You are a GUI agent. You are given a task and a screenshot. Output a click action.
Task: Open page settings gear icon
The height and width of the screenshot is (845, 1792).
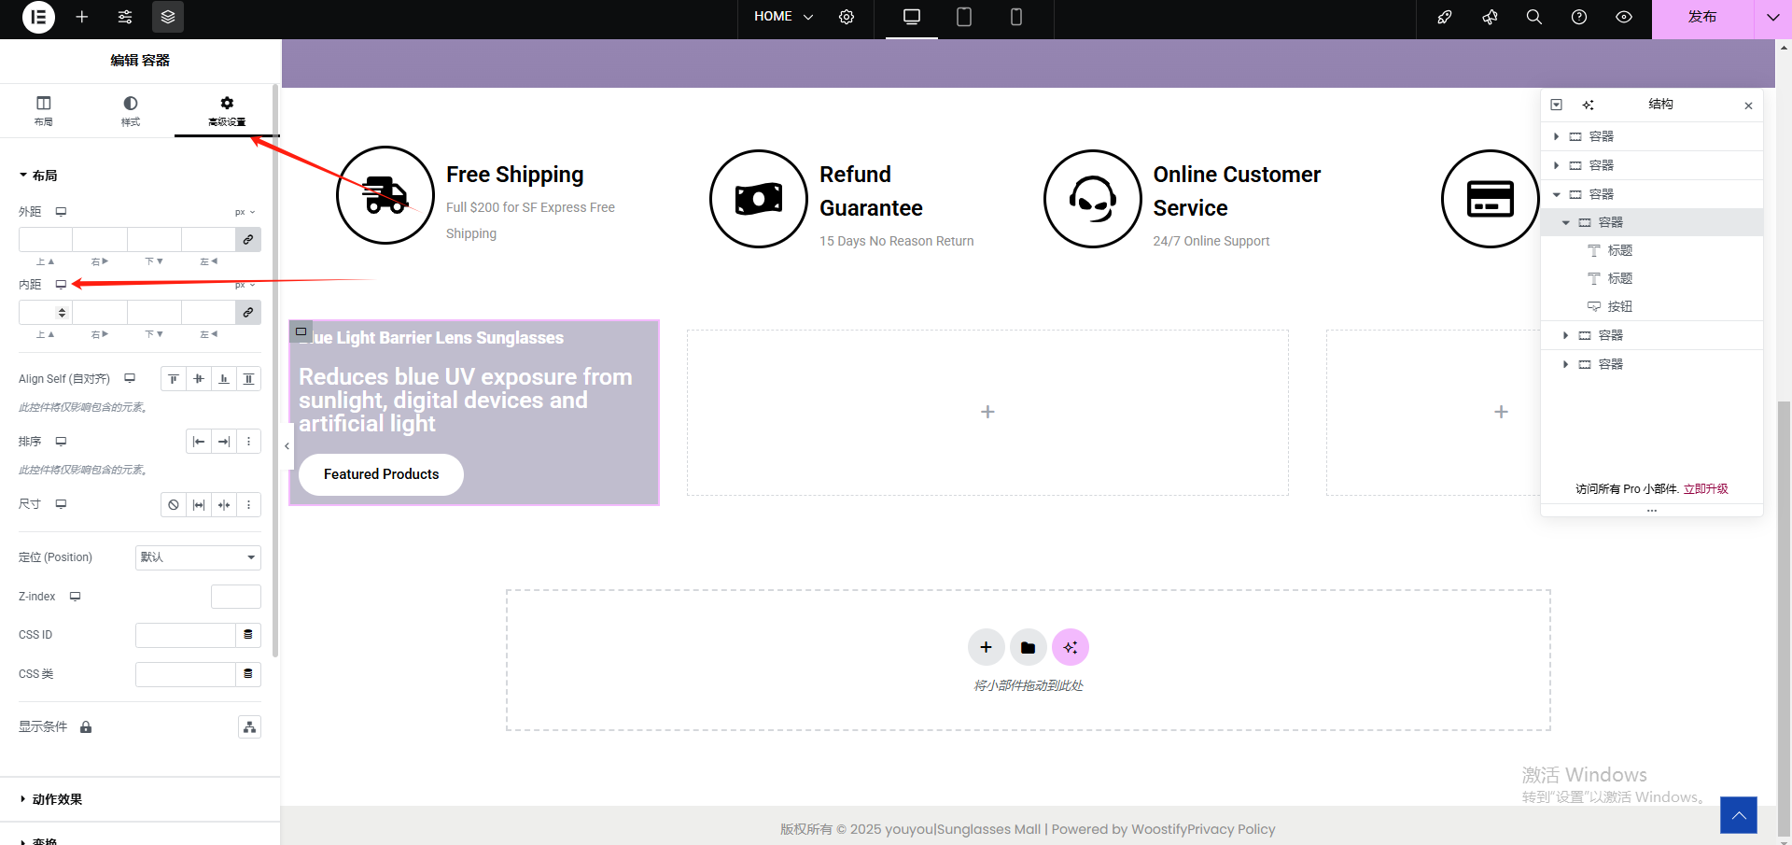847,17
